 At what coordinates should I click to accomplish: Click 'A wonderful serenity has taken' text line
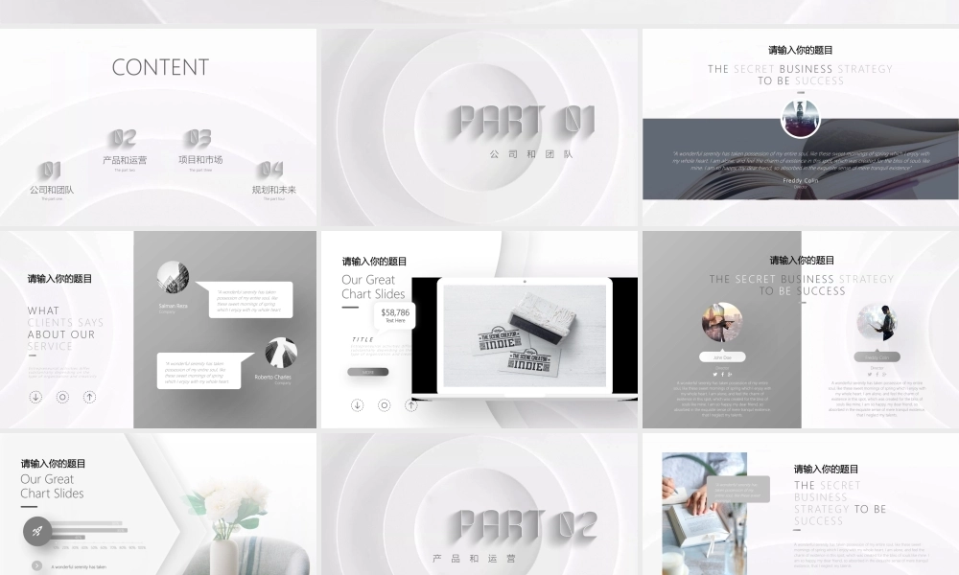coord(79,567)
